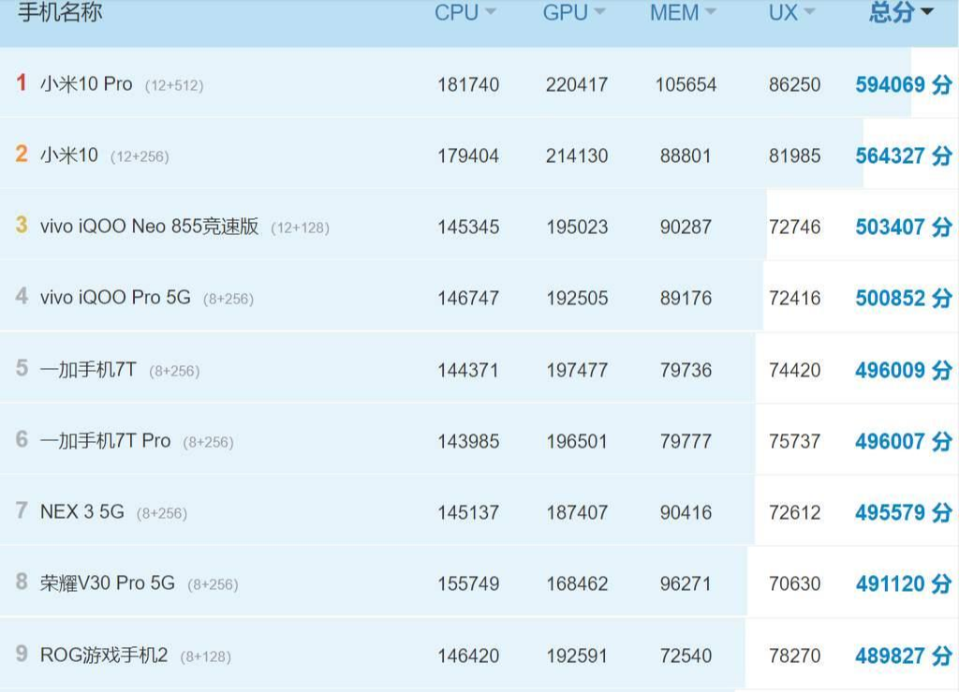
Task: Click MEM score 90416
Action: 686,512
